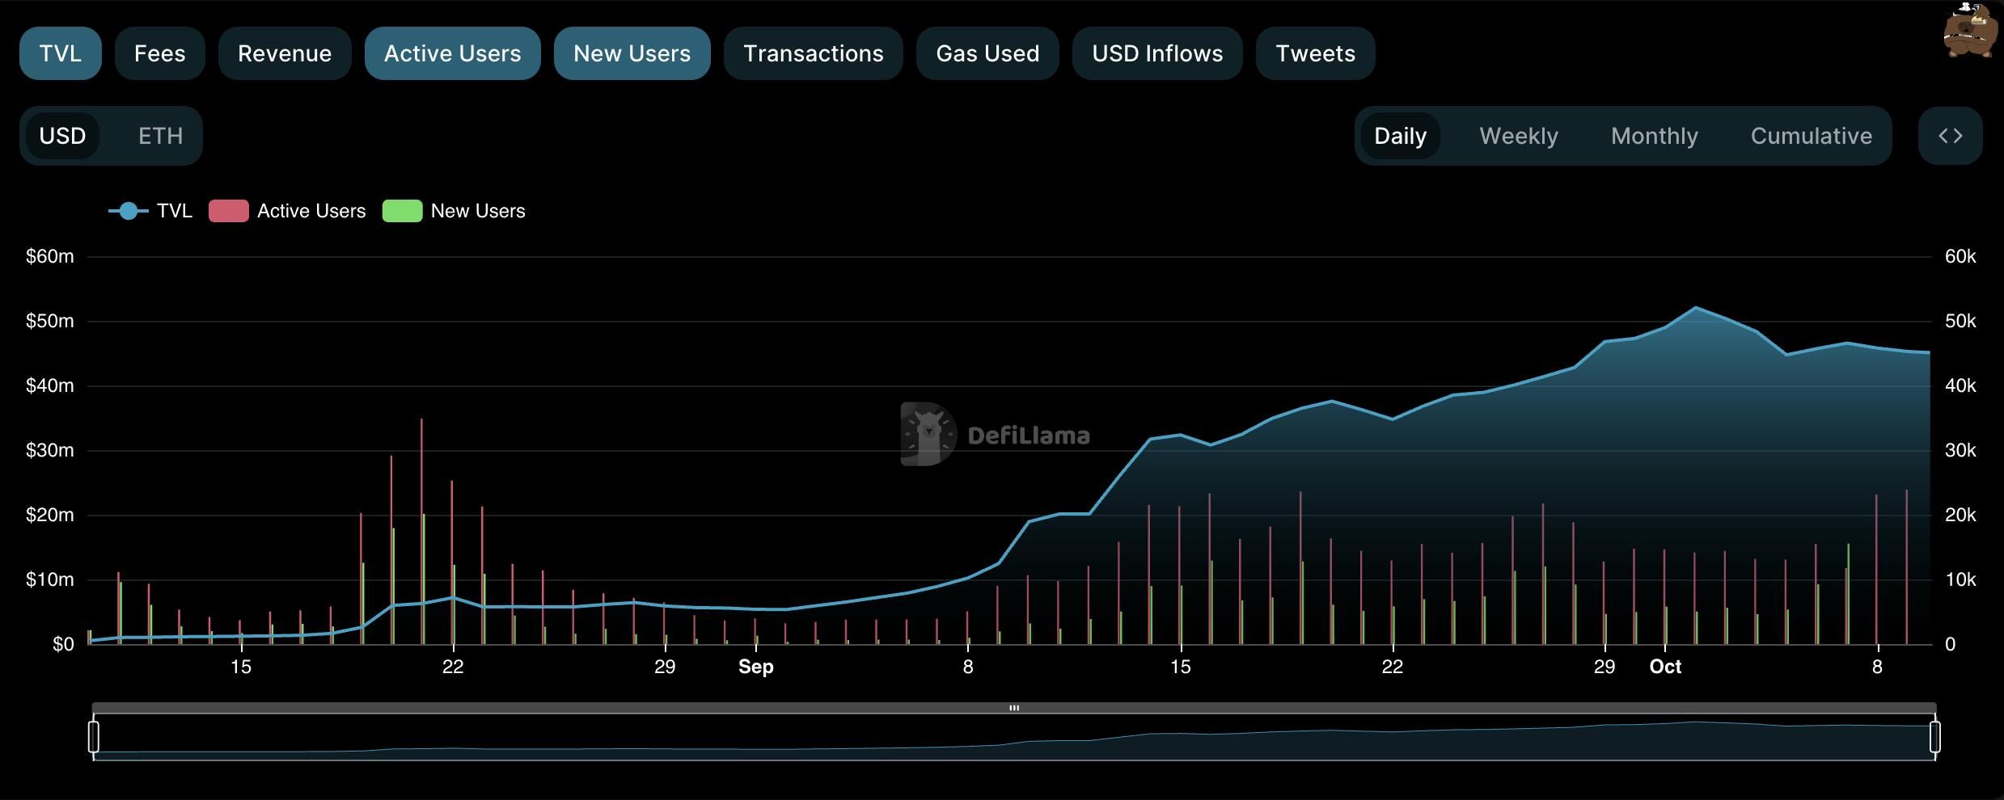Viewport: 2004px width, 800px height.
Task: Turn off the New Users metric
Action: coord(632,53)
